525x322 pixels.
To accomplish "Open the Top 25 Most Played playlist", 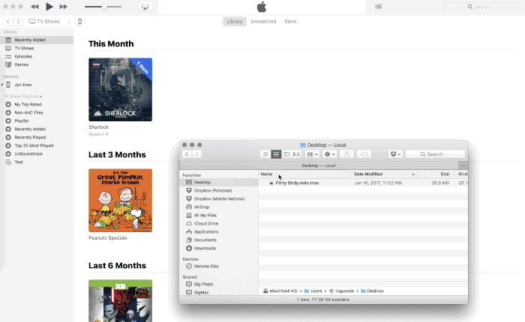I will [x=37, y=145].
